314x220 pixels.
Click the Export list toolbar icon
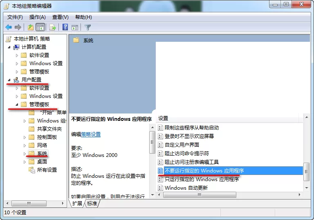click(x=52, y=27)
